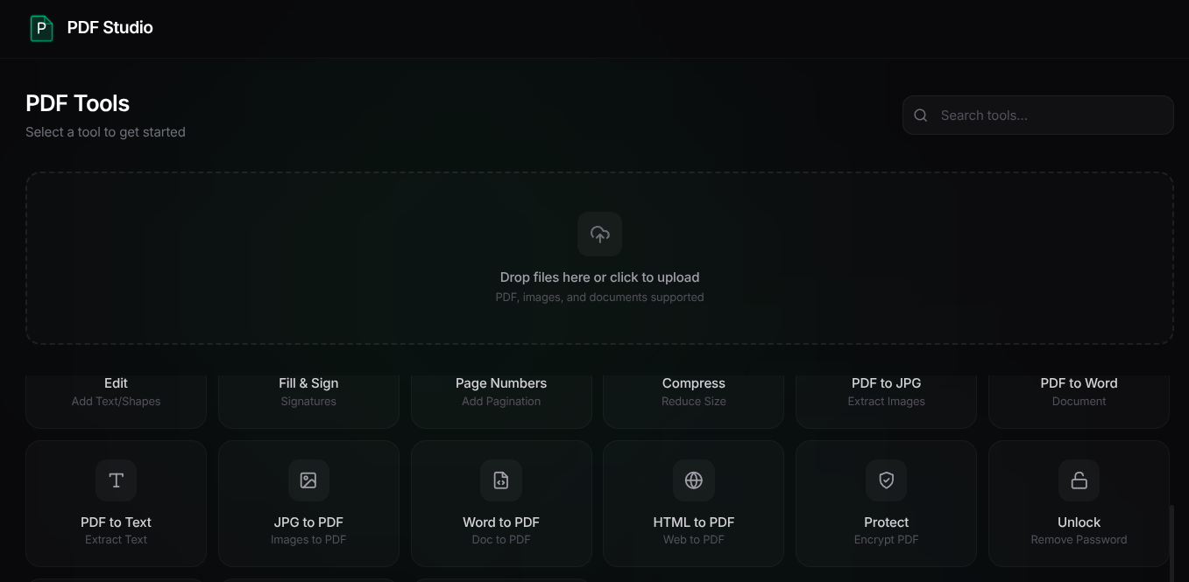The height and width of the screenshot is (582, 1189).
Task: Click the HTML to PDF globe icon
Action: click(x=693, y=480)
